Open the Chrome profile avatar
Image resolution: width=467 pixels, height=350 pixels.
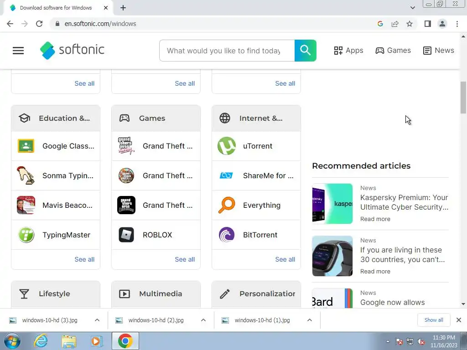point(442,24)
